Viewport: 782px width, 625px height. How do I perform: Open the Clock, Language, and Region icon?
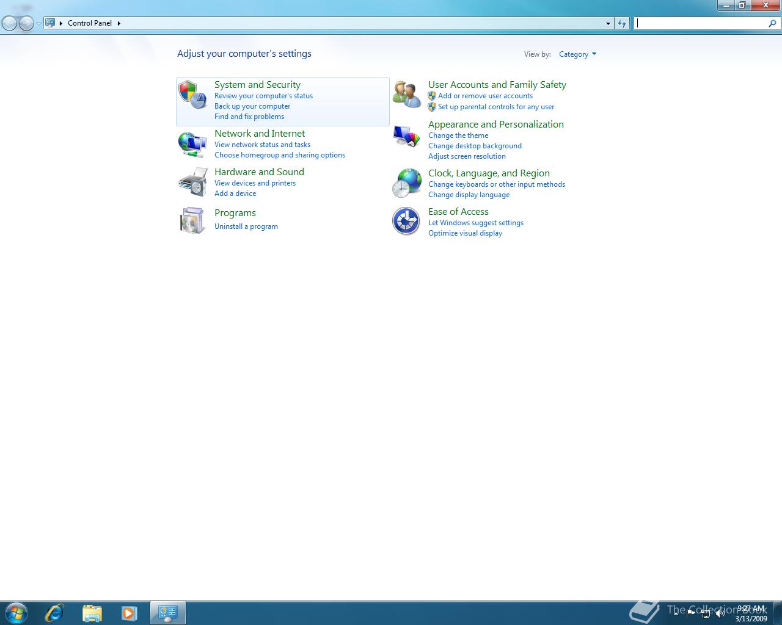click(406, 183)
